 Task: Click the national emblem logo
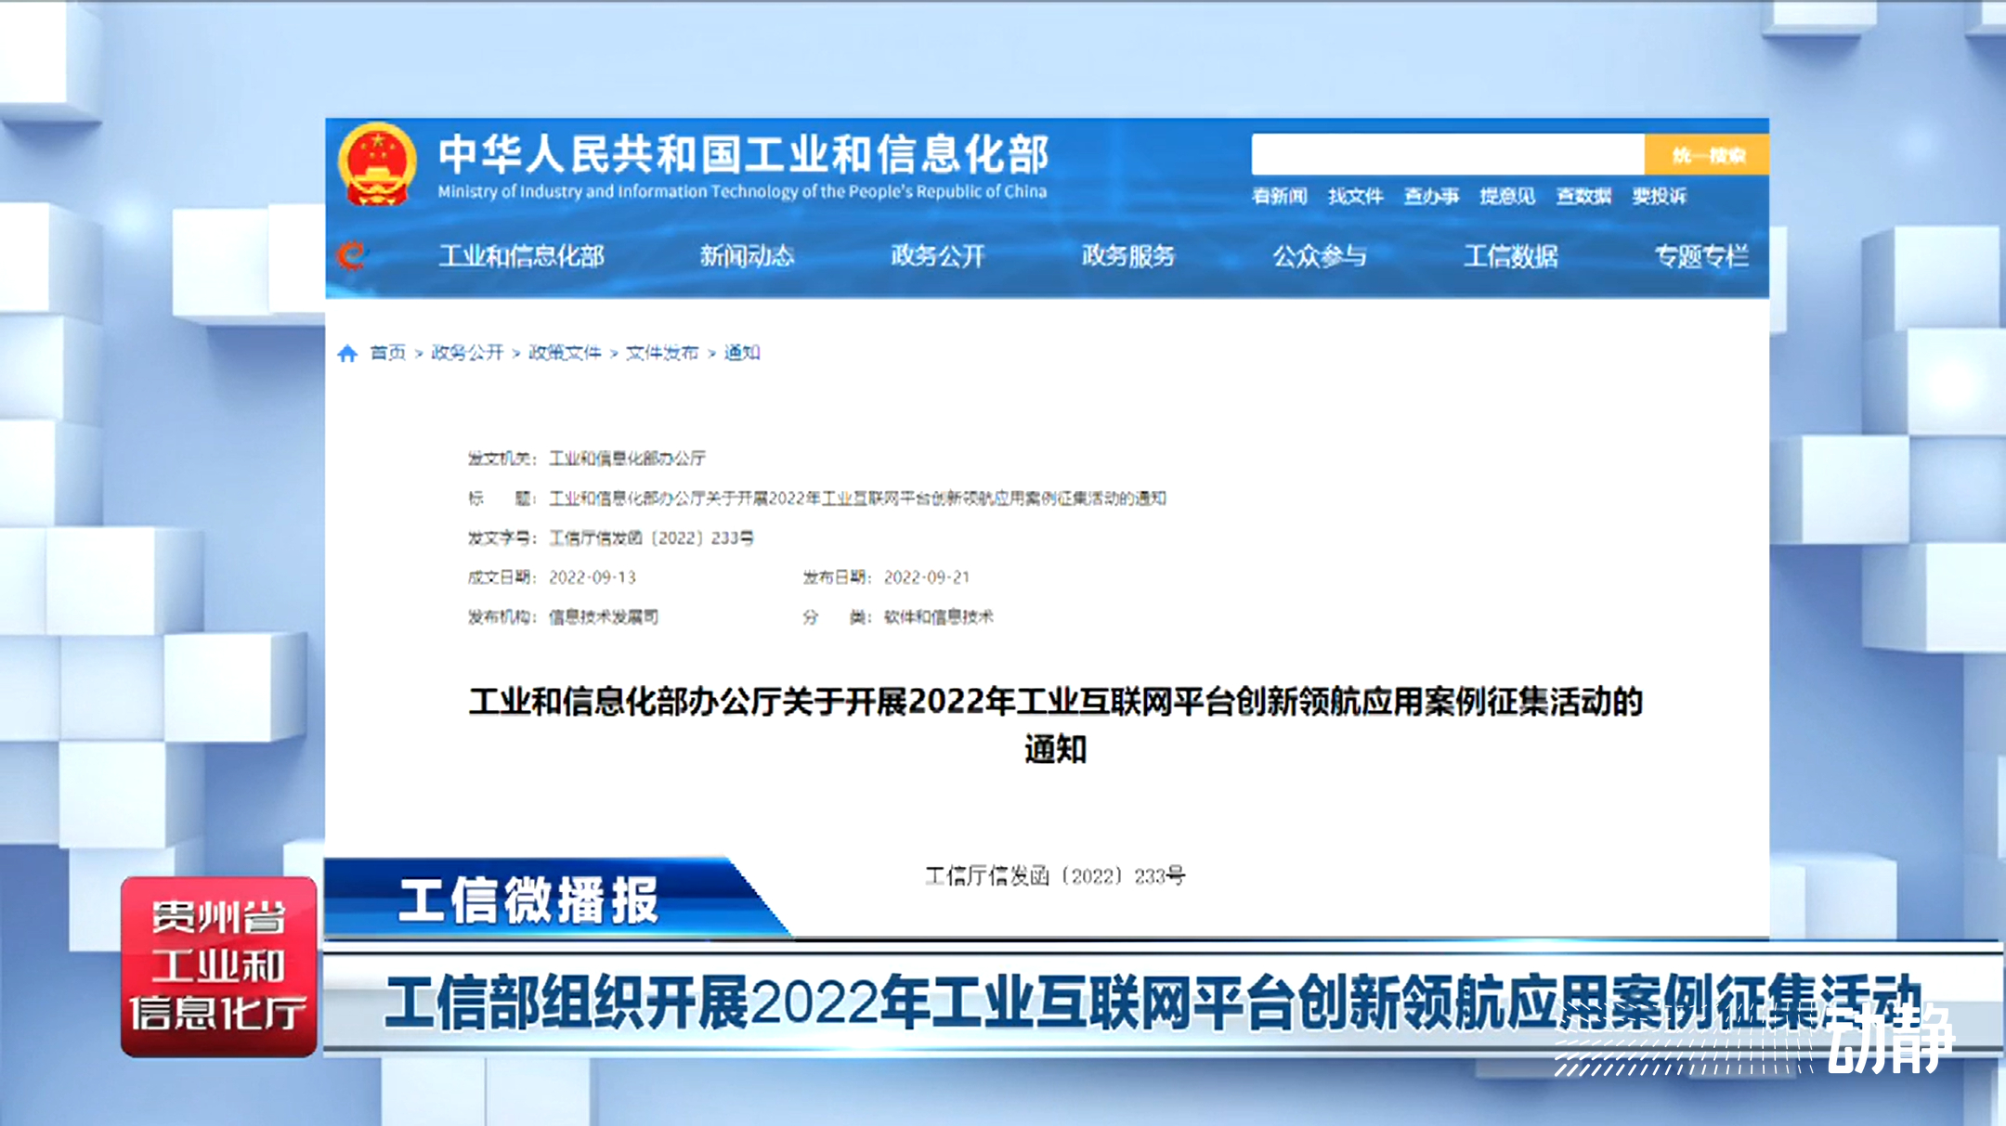377,164
